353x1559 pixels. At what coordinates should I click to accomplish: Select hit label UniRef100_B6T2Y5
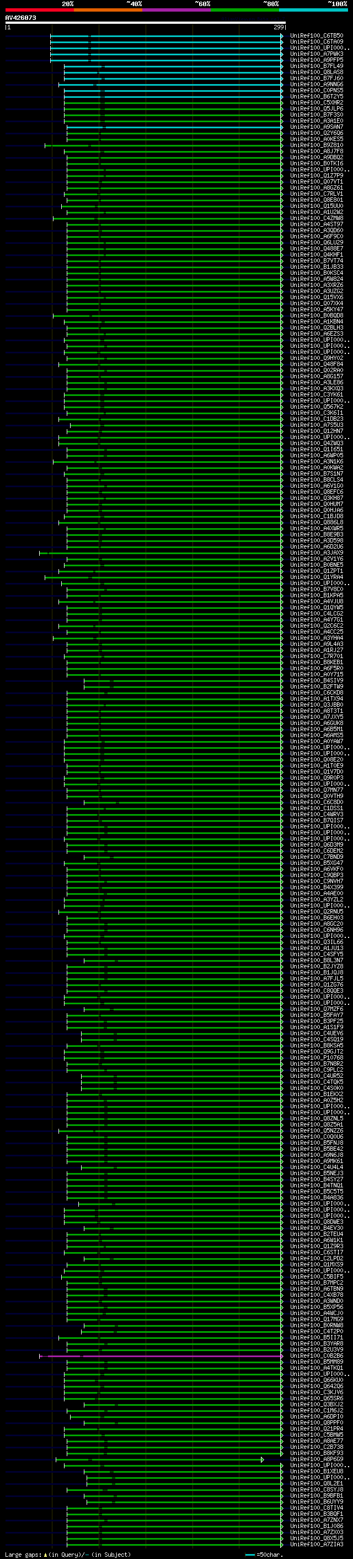click(x=317, y=96)
